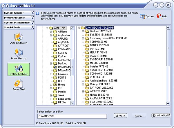Viewport: 174px width, 128px height.
Task: Select AppPatch 131.02 KB in results
Action: tap(101, 98)
